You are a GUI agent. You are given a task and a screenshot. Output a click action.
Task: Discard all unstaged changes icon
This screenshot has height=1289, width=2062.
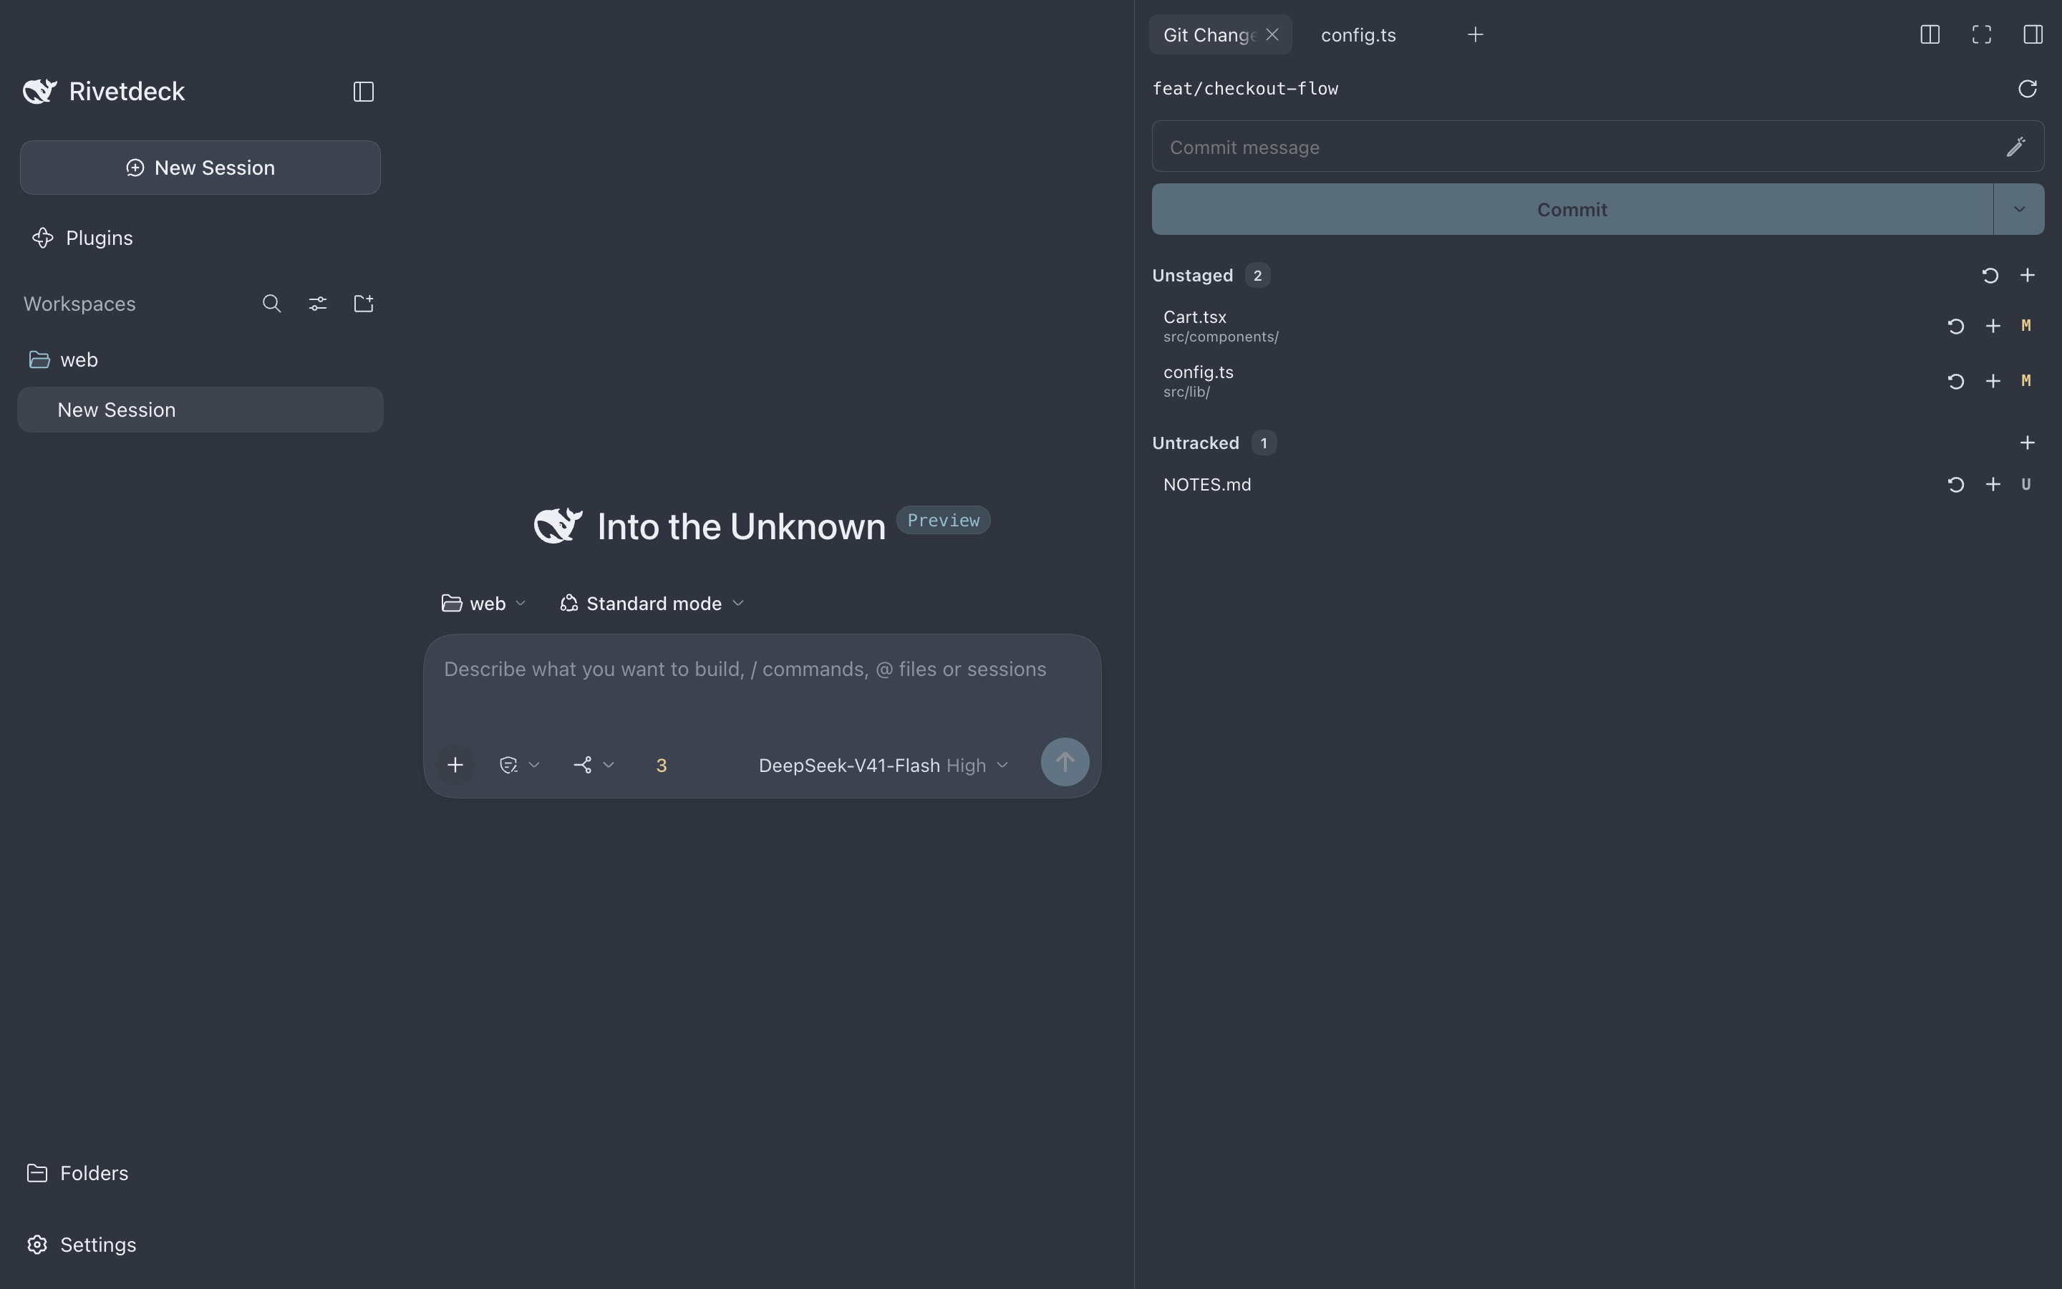coord(1990,276)
